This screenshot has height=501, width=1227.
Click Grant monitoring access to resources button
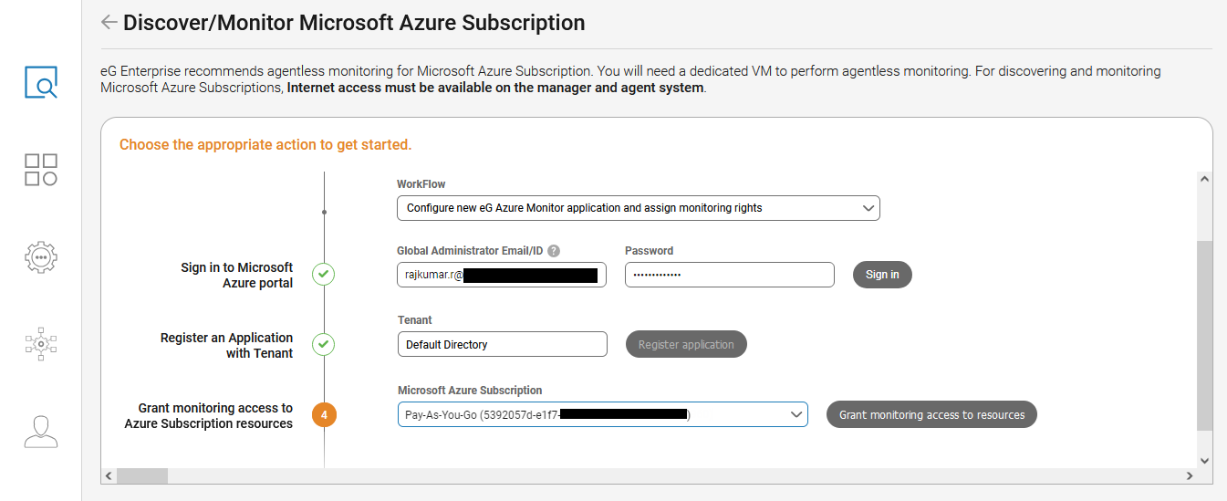pyautogui.click(x=931, y=415)
